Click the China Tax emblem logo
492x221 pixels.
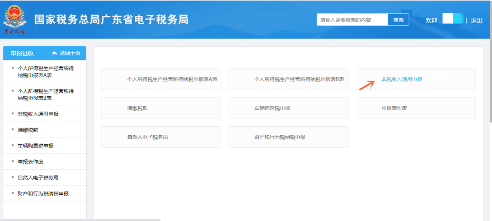click(15, 20)
